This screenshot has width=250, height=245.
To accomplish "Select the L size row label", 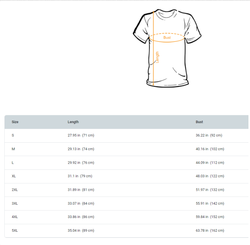I will [x=13, y=163].
